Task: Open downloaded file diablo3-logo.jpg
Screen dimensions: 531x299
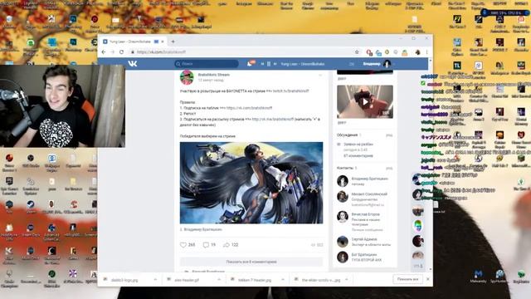Action: coord(124,280)
